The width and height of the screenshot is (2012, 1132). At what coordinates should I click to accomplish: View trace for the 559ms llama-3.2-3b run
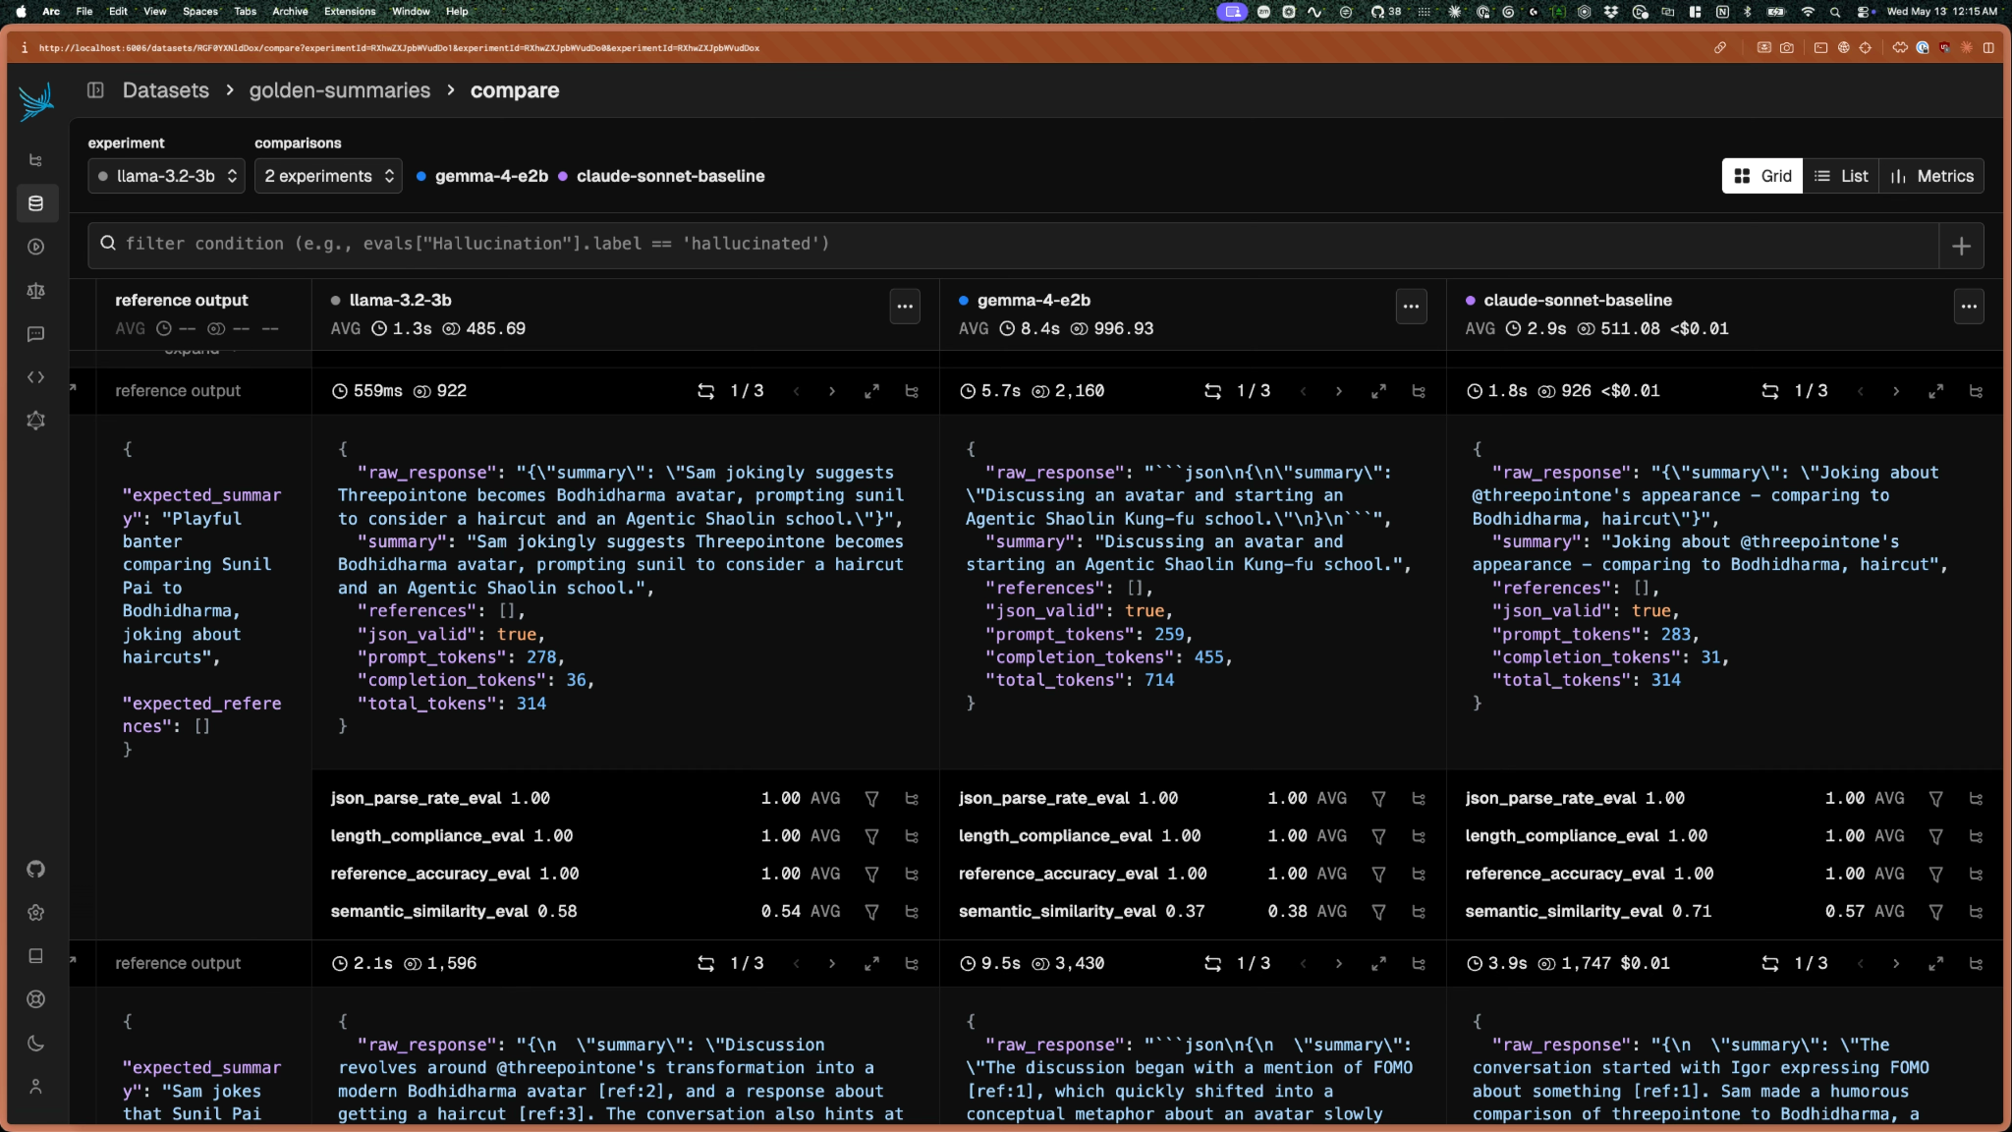coord(912,391)
